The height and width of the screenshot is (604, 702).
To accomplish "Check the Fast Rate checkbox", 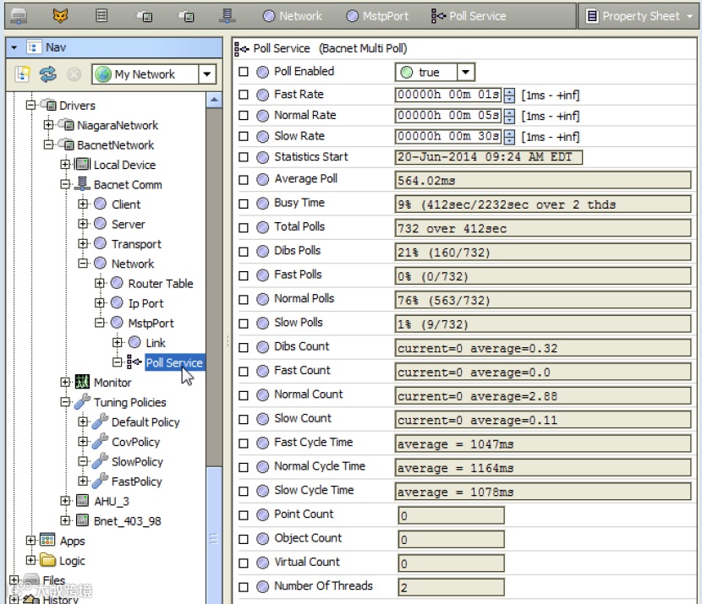I will click(244, 95).
